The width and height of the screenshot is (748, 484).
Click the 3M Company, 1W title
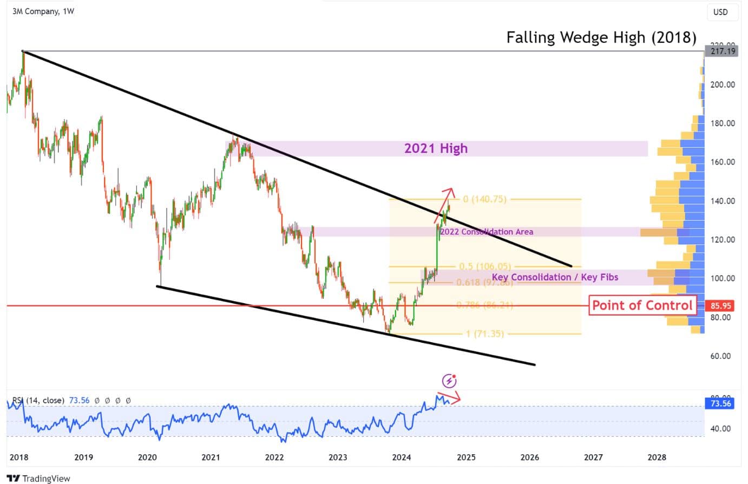(43, 11)
